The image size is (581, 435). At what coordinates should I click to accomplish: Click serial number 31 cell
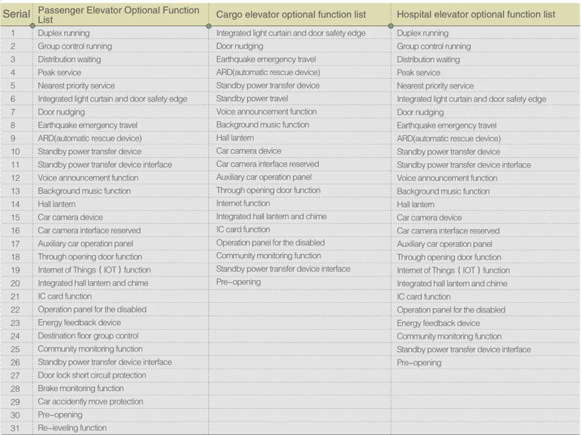(15, 428)
